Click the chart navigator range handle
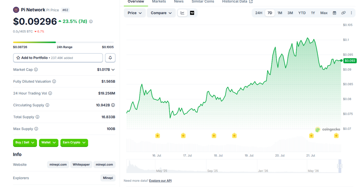Viewport: 359px width, 187px height. [x=340, y=166]
